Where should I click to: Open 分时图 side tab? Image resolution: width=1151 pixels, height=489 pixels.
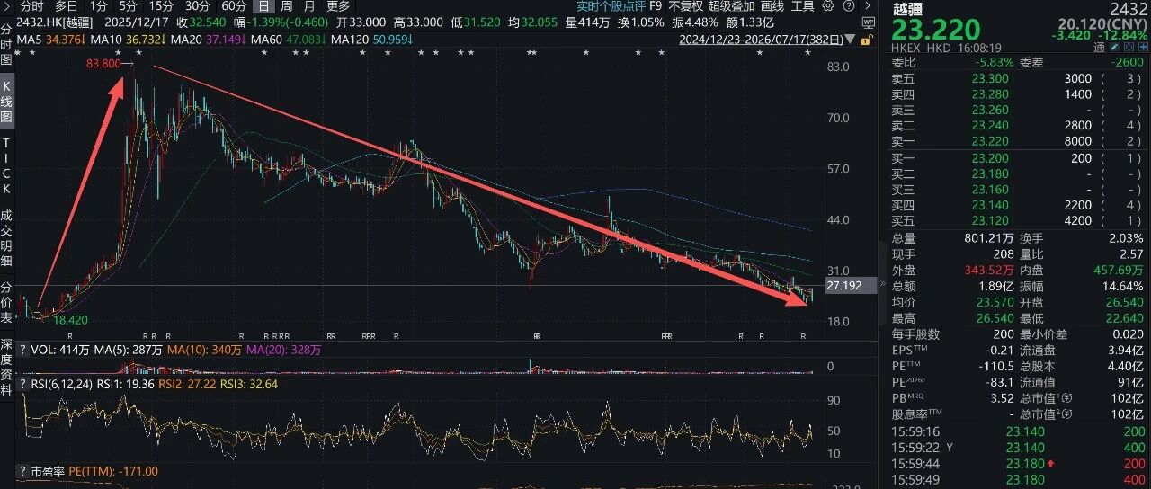pos(6,47)
